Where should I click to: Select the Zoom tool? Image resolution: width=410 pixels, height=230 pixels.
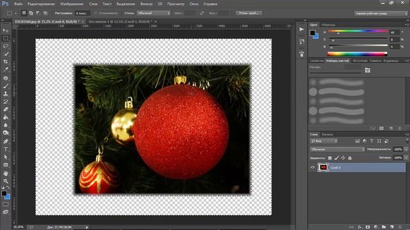pyautogui.click(x=6, y=181)
